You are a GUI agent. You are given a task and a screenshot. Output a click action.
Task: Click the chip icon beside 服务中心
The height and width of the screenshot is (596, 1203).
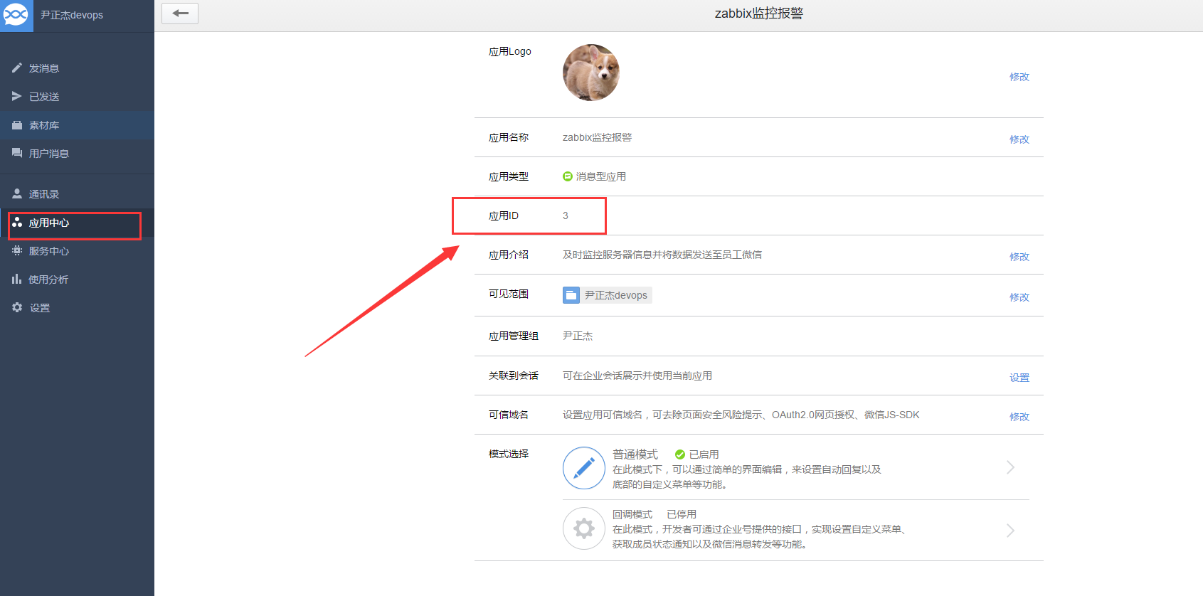17,250
